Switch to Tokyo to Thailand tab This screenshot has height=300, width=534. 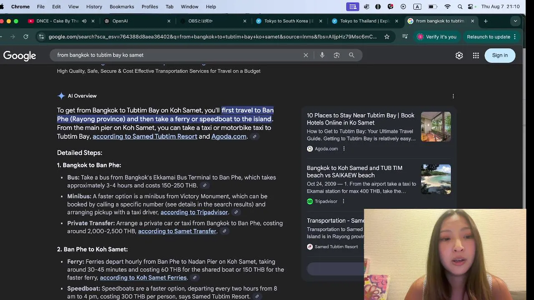click(365, 21)
